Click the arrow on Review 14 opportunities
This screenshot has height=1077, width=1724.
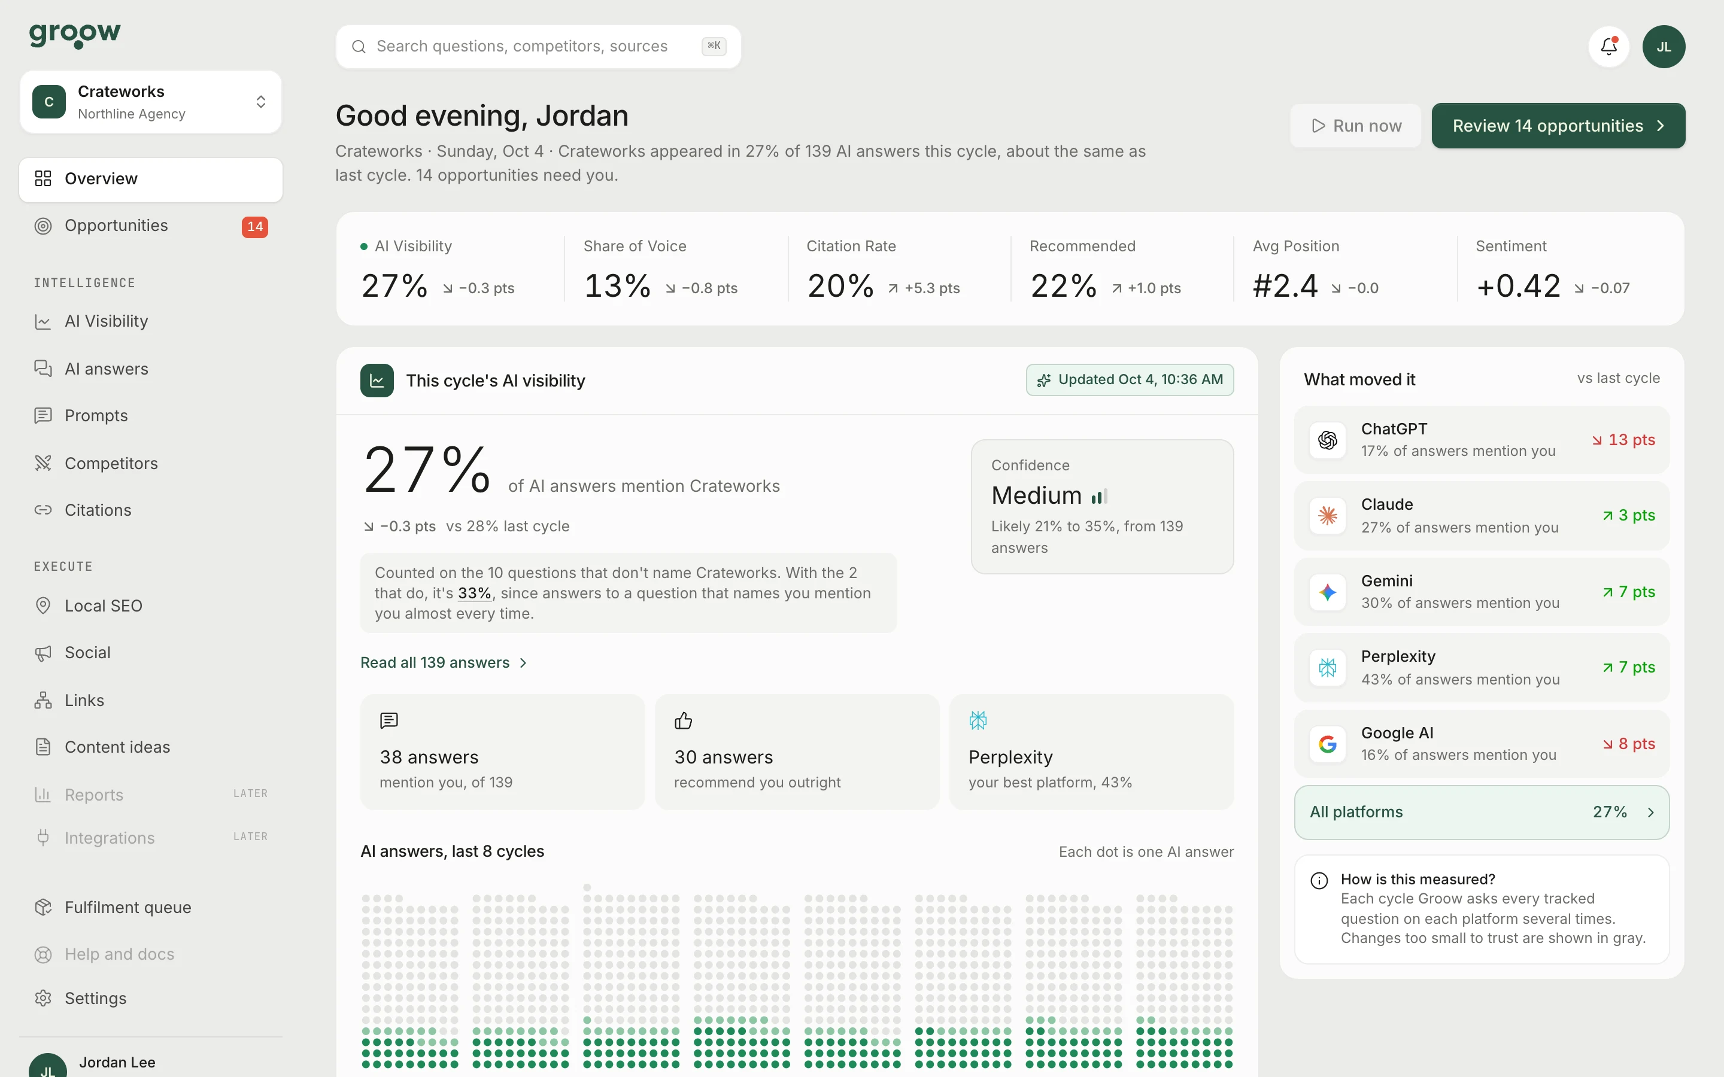[x=1661, y=126]
